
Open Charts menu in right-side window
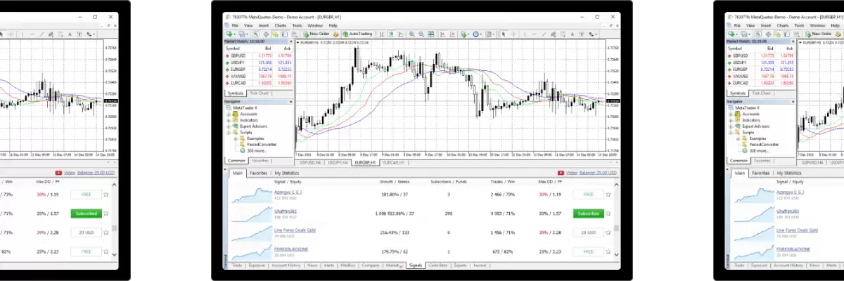[782, 25]
